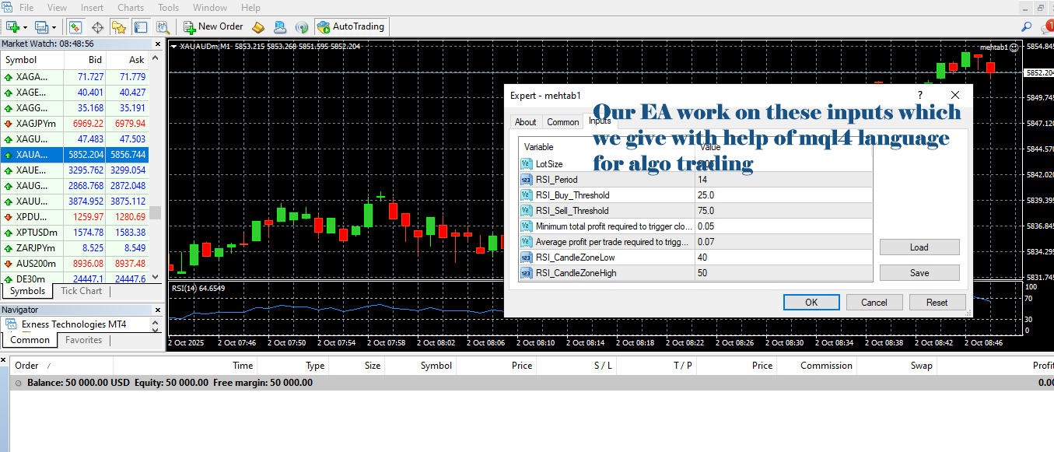
Task: Switch to the Tick Chart tab
Action: point(81,291)
